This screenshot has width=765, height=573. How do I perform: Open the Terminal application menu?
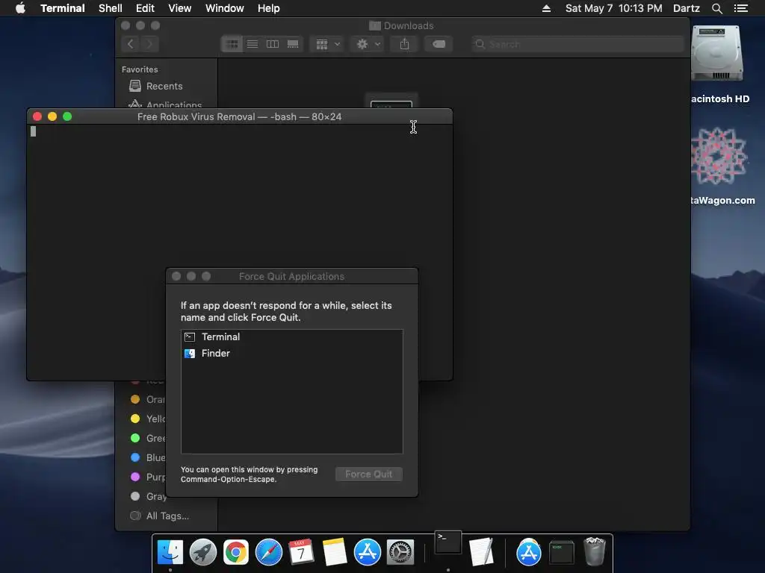63,8
